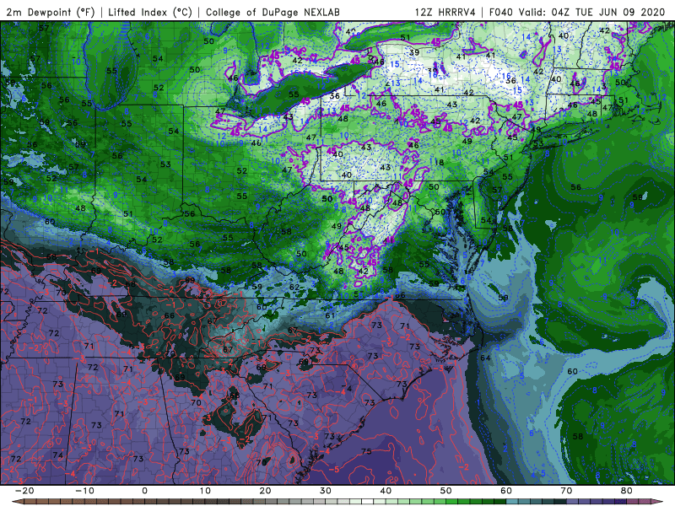Click the "F040 Valid: 04Z TUE JUN 09 2020" text
The width and height of the screenshot is (675, 506).
[577, 12]
